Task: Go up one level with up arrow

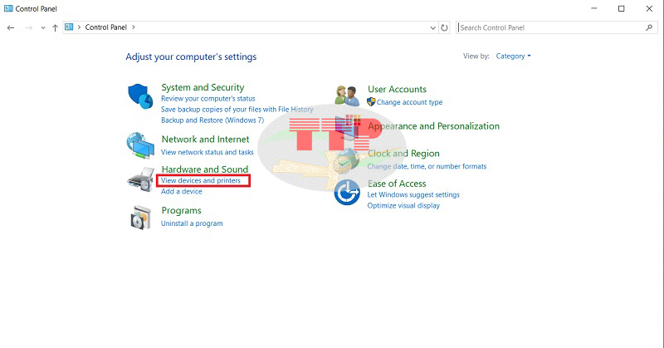Action: tap(55, 28)
